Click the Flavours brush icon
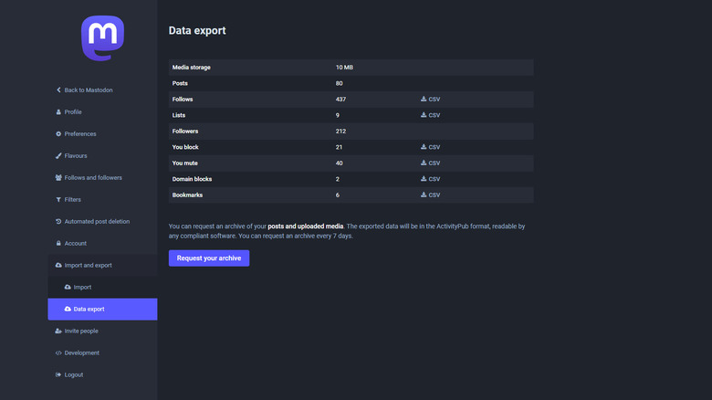 [x=58, y=155]
